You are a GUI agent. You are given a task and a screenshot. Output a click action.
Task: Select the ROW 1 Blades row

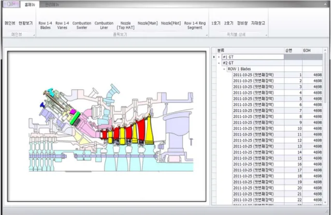(255, 69)
